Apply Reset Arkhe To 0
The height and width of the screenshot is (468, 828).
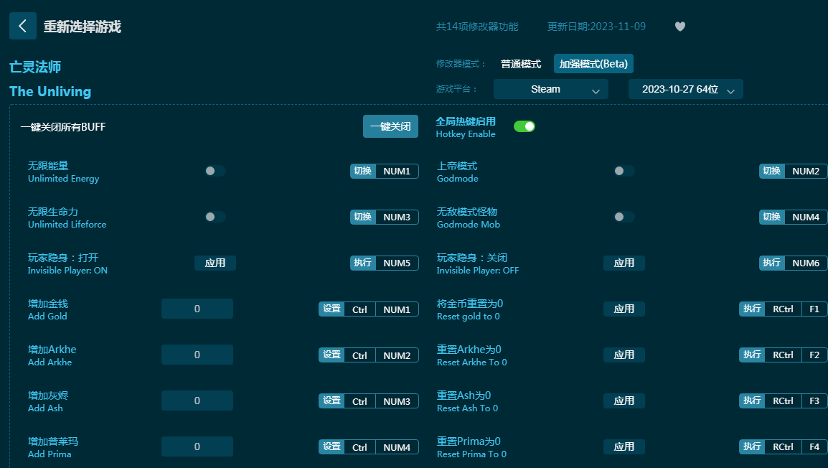click(x=624, y=355)
